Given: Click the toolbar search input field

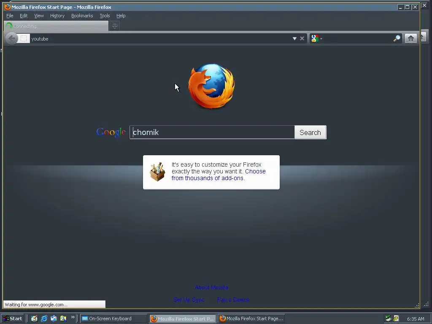Looking at the screenshot, I should (358, 38).
